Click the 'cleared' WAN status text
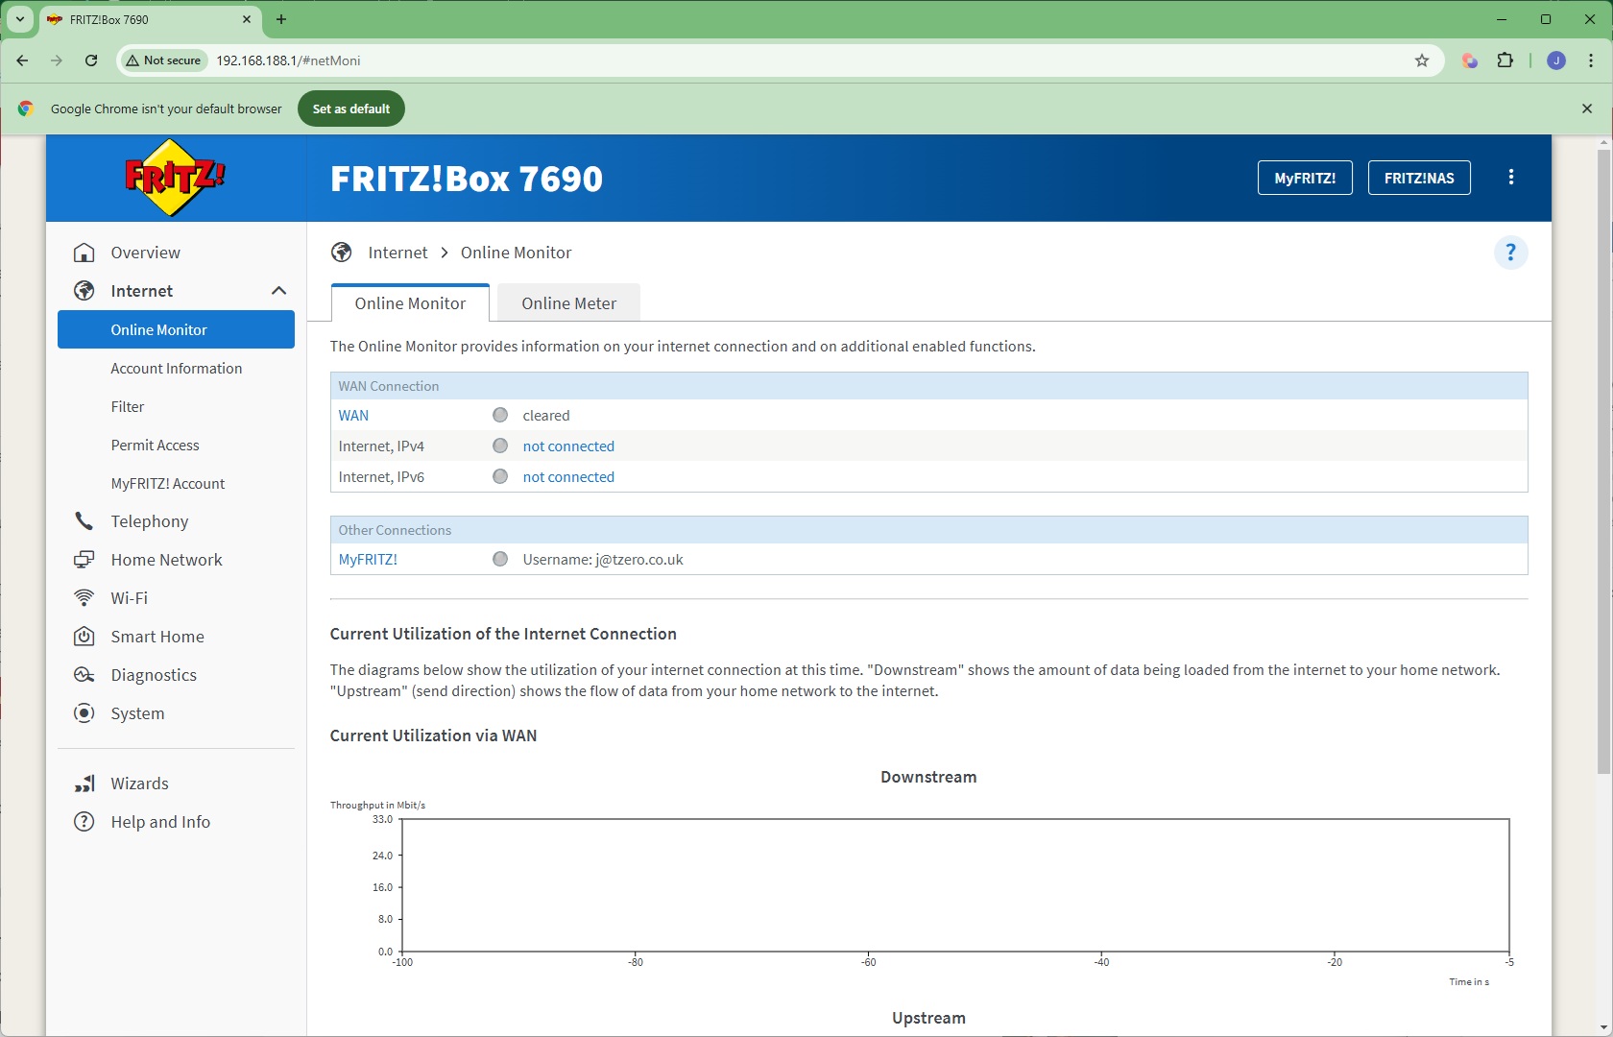 point(546,416)
